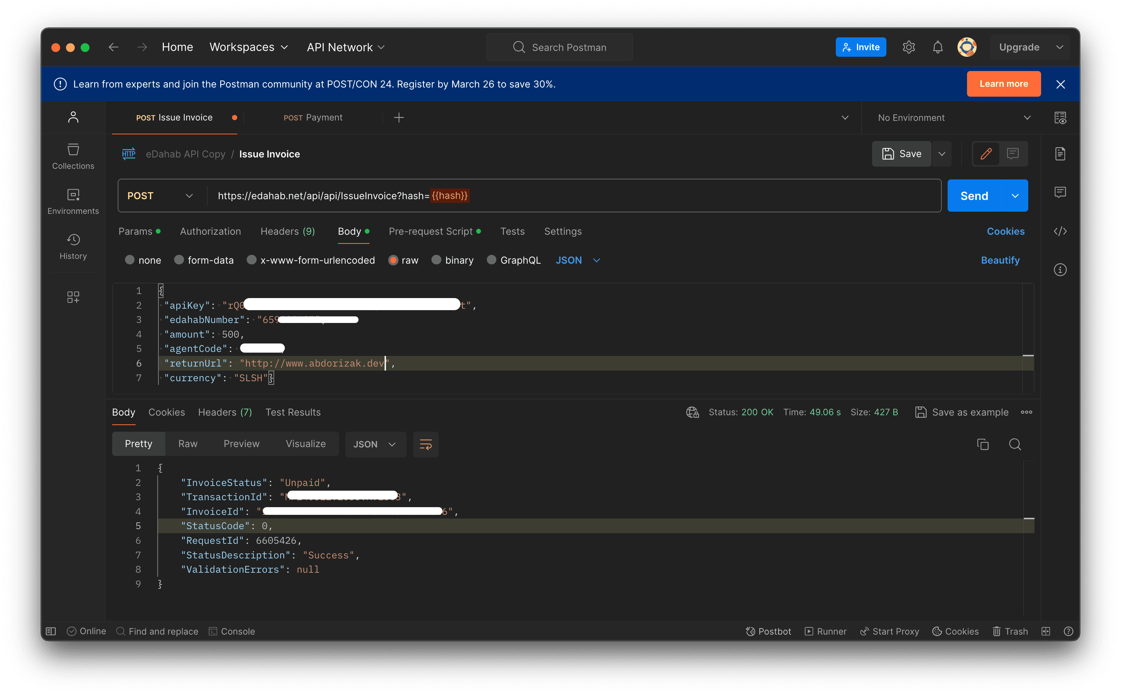Open the response more options ellipsis
Image resolution: width=1121 pixels, height=695 pixels.
[1026, 412]
